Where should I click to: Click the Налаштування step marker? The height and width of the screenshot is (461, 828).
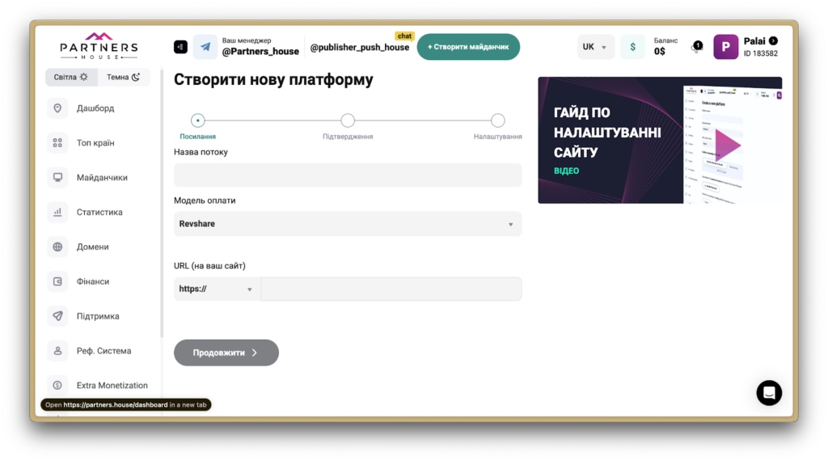tap(497, 121)
